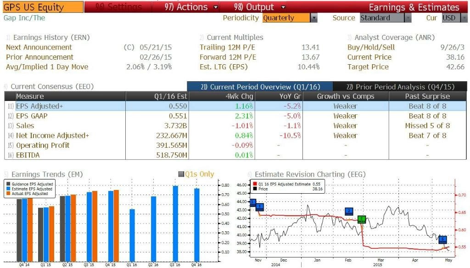Open Earnings Trends (EM) section link
470x268 pixels.
[47, 174]
